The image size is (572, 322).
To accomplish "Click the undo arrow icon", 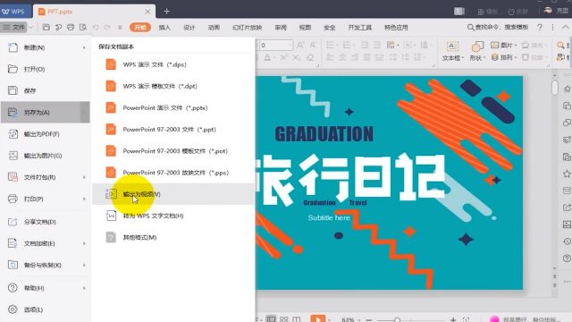I will click(96, 27).
